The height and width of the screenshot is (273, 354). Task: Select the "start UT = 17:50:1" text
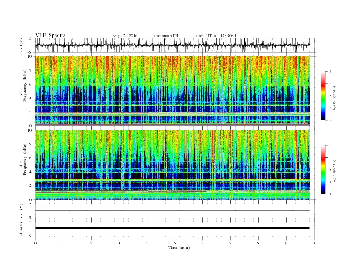point(216,36)
